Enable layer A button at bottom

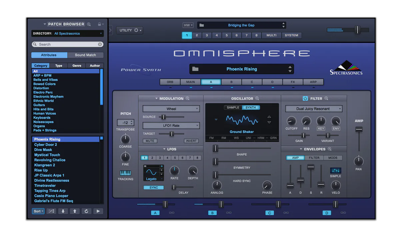pyautogui.click(x=155, y=213)
